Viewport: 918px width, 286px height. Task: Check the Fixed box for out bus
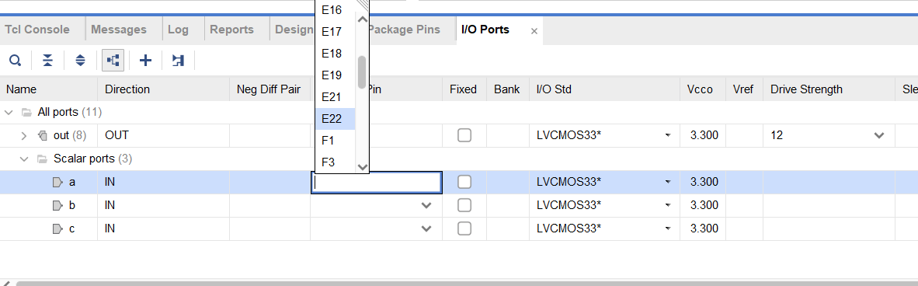click(x=464, y=135)
